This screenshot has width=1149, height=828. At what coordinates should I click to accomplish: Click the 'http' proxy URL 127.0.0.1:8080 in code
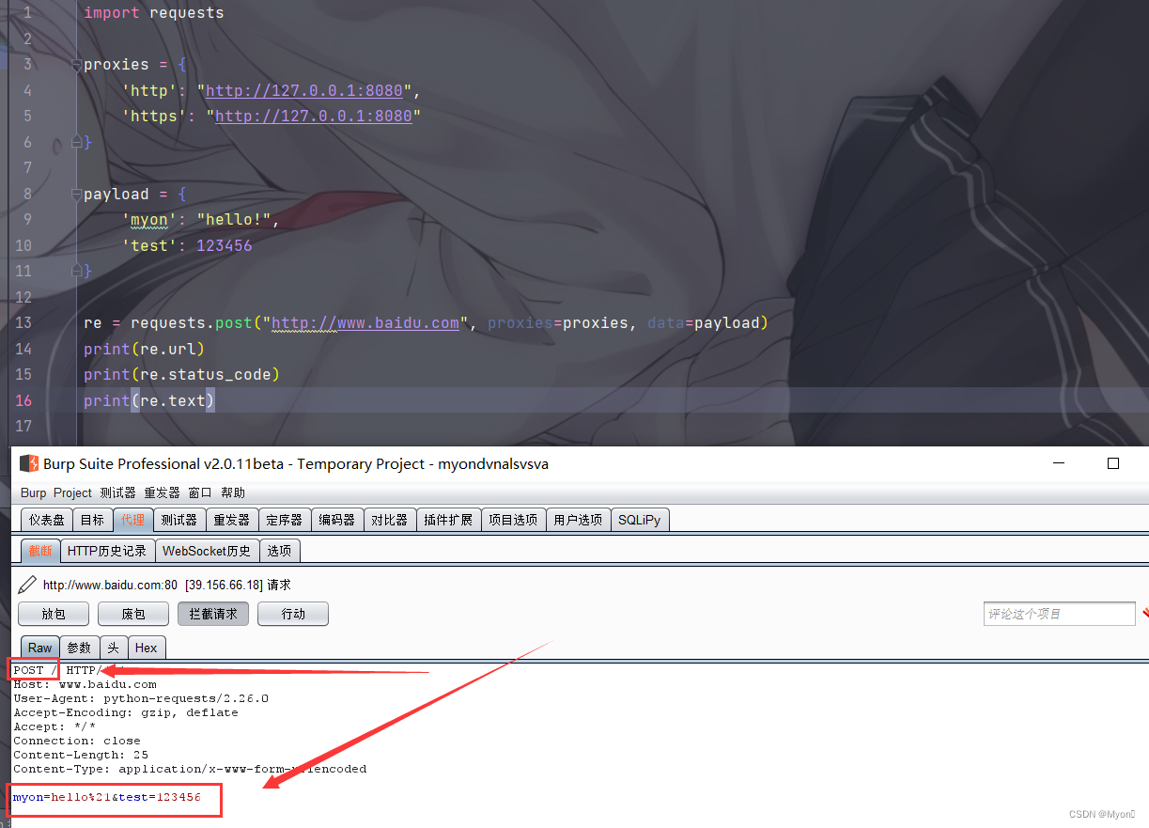click(304, 90)
